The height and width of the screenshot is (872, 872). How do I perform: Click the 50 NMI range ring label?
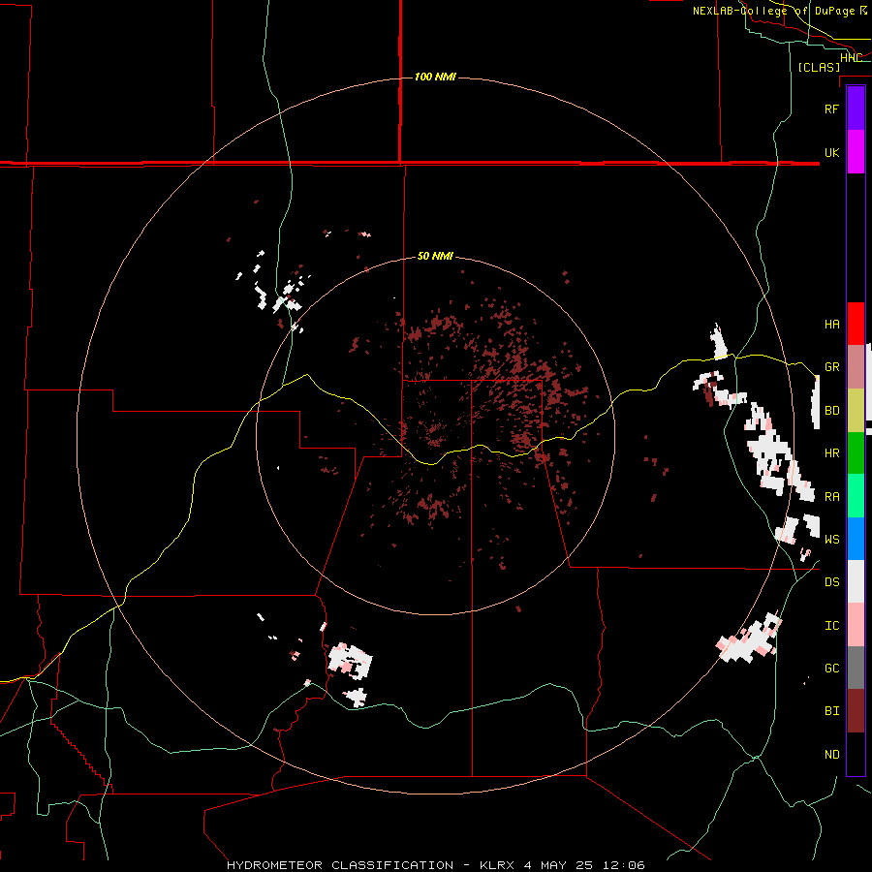(435, 256)
